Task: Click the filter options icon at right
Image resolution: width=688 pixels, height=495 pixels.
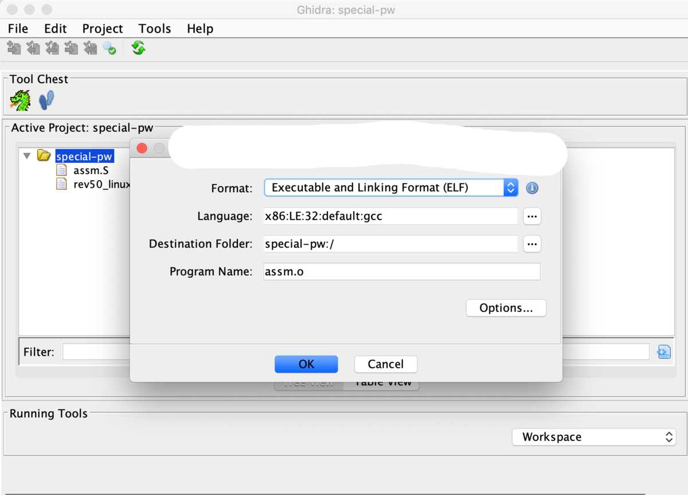Action: tap(664, 352)
